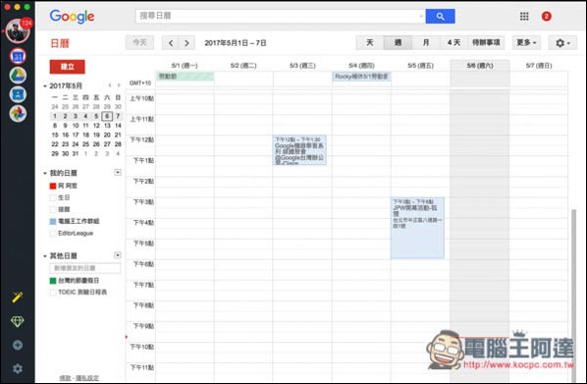Add a new service with plus icon
This screenshot has width=587, height=384.
point(18,345)
